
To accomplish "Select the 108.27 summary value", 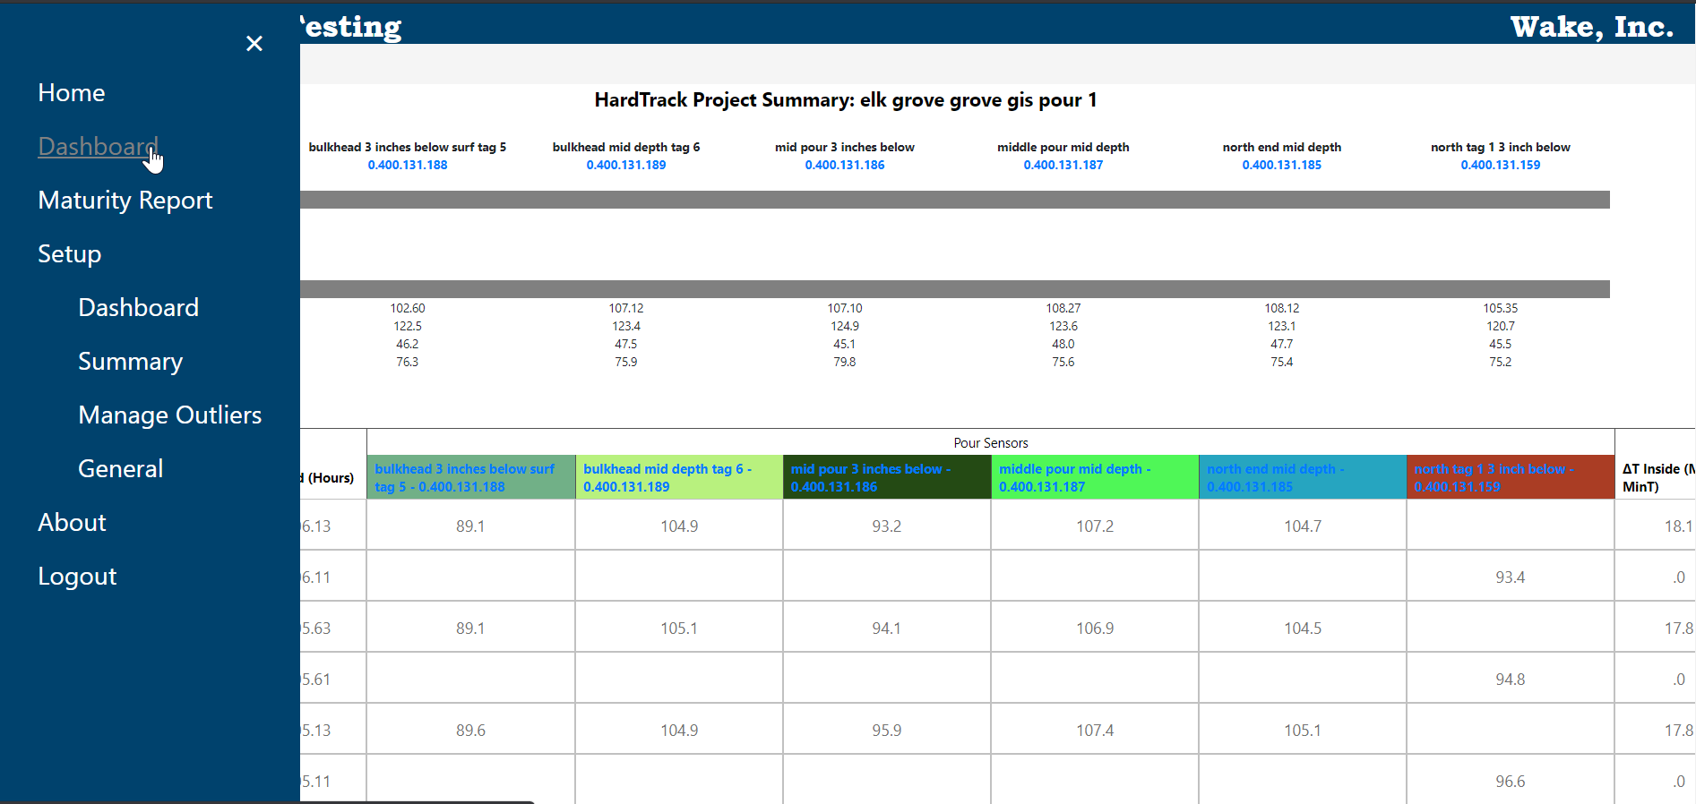I will click(x=1063, y=308).
